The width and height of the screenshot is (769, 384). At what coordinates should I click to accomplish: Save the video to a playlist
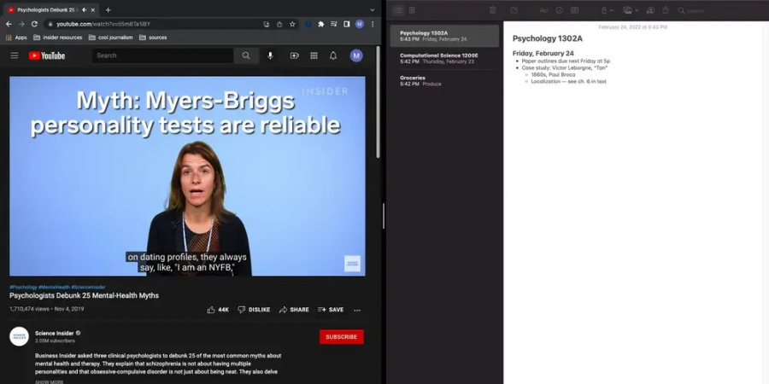click(331, 310)
